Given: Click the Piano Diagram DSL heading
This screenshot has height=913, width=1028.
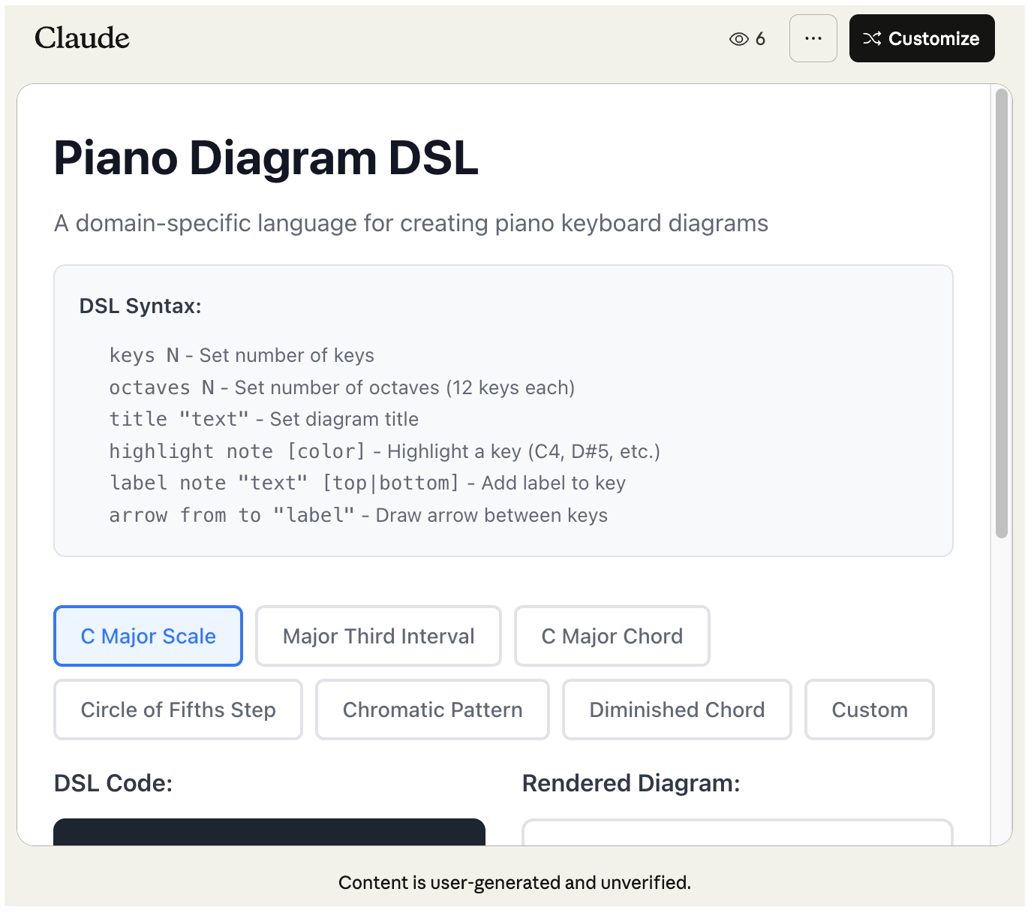Looking at the screenshot, I should 266,158.
